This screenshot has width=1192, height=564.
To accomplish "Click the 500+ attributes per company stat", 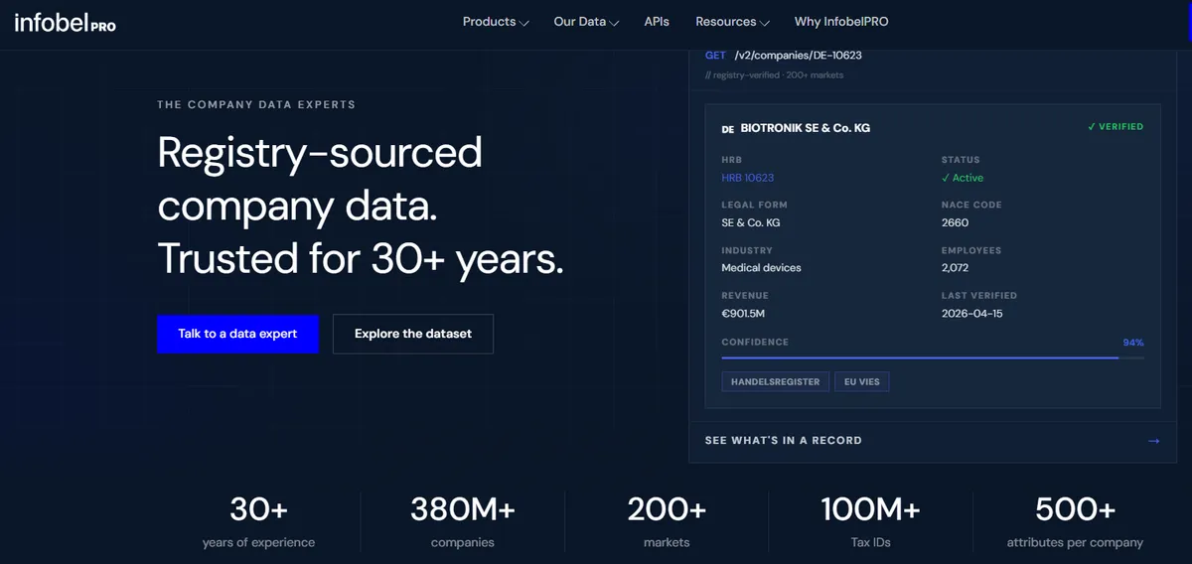I will coord(1075,523).
